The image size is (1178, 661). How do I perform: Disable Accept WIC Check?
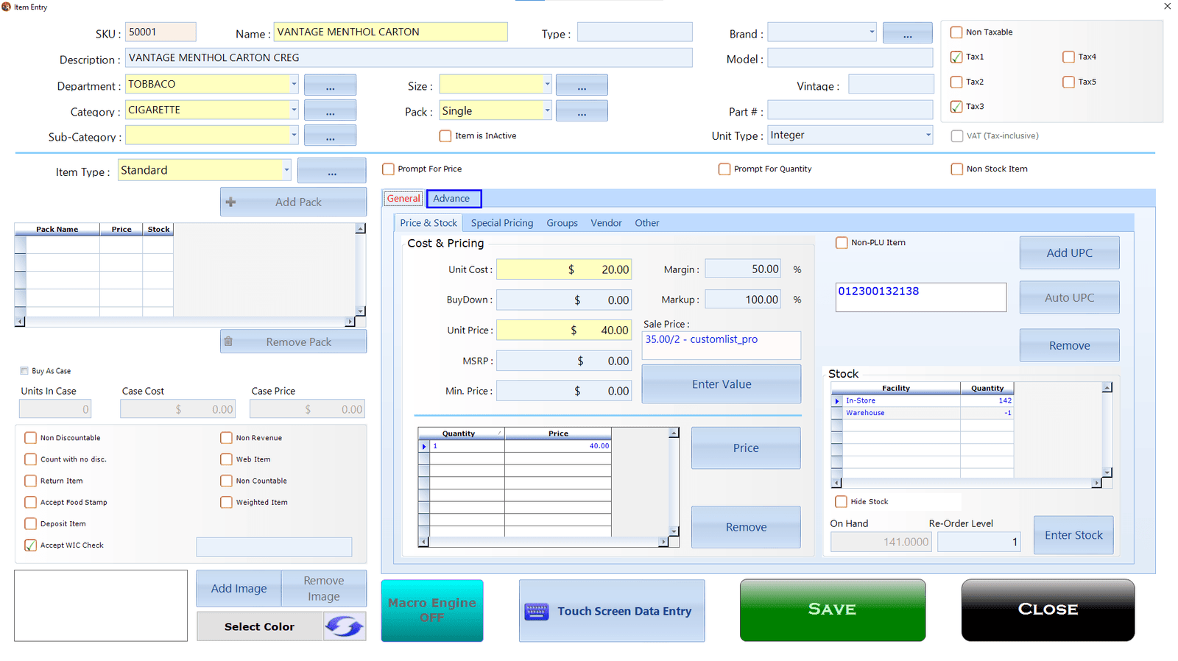point(30,545)
